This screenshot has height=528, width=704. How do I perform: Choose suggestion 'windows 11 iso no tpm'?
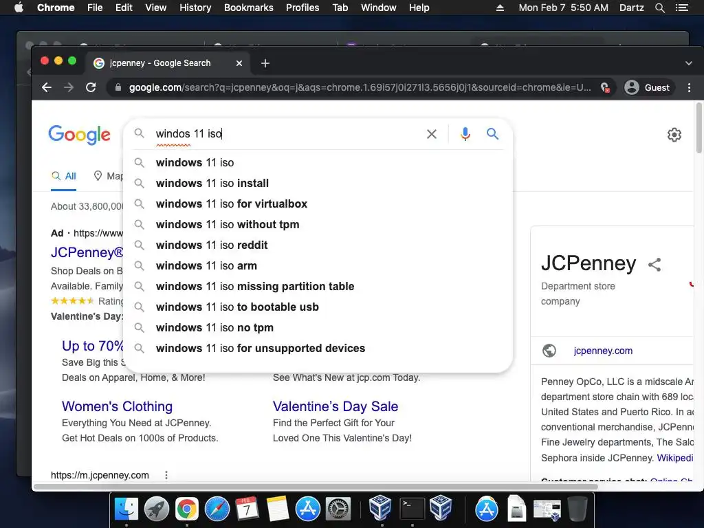(x=318, y=328)
